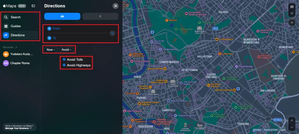This screenshot has width=299, height=134.
Task: Select the Mercato Centrale pin
Action: [x=234, y=90]
